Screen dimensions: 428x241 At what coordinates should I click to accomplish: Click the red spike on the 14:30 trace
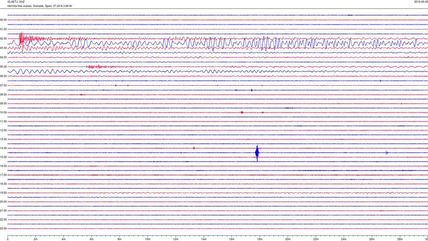(x=194, y=148)
